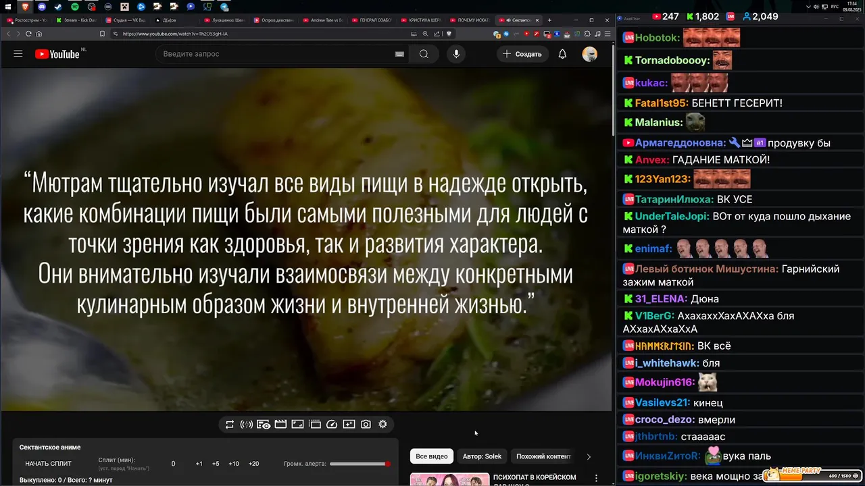Toggle cinema mode clapperboard icon
Image resolution: width=865 pixels, height=486 pixels.
(x=280, y=425)
